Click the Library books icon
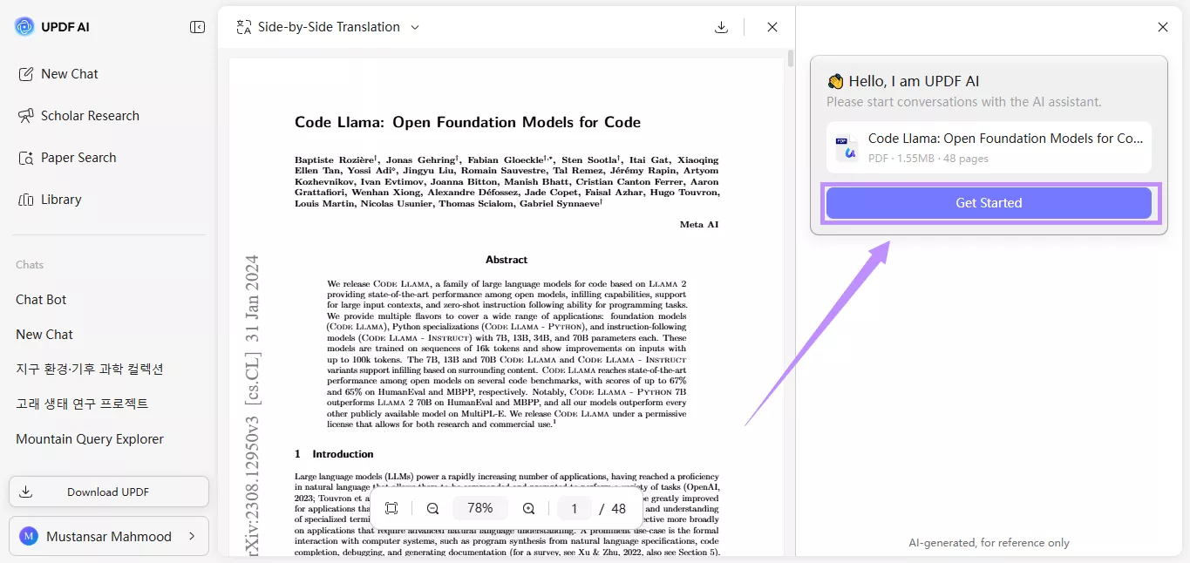The width and height of the screenshot is (1190, 563). point(26,200)
